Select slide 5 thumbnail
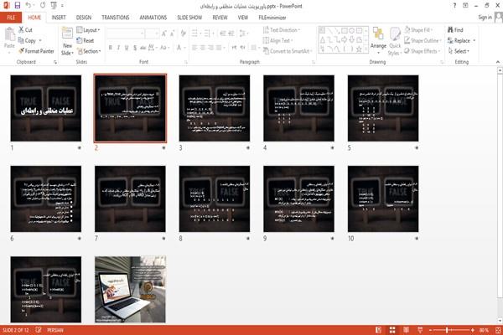Image resolution: width=503 pixels, height=335 pixels. point(383,108)
